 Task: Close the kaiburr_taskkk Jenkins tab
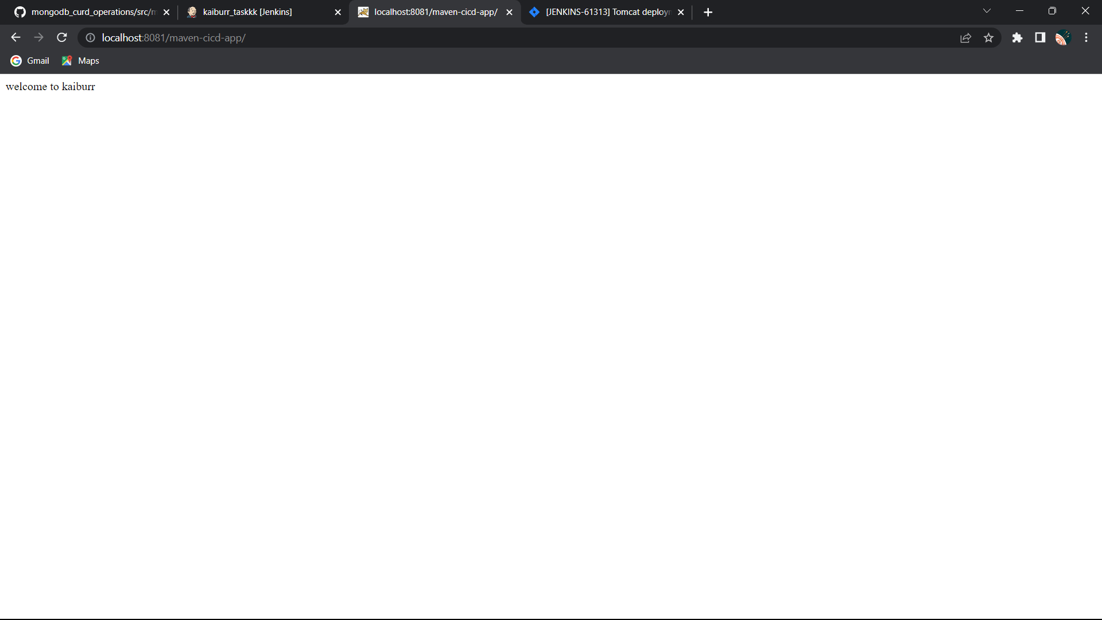[337, 12]
